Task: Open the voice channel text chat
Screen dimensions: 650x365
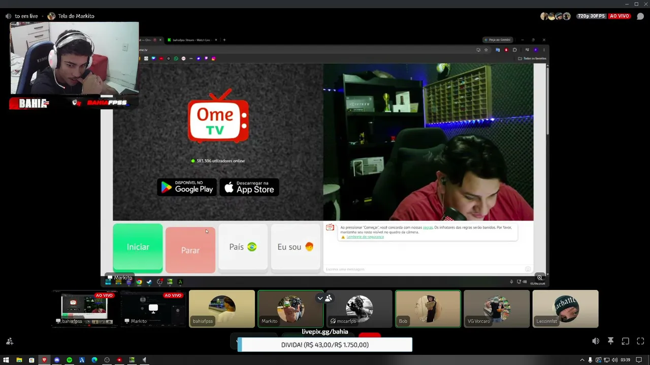Action: coord(640,16)
